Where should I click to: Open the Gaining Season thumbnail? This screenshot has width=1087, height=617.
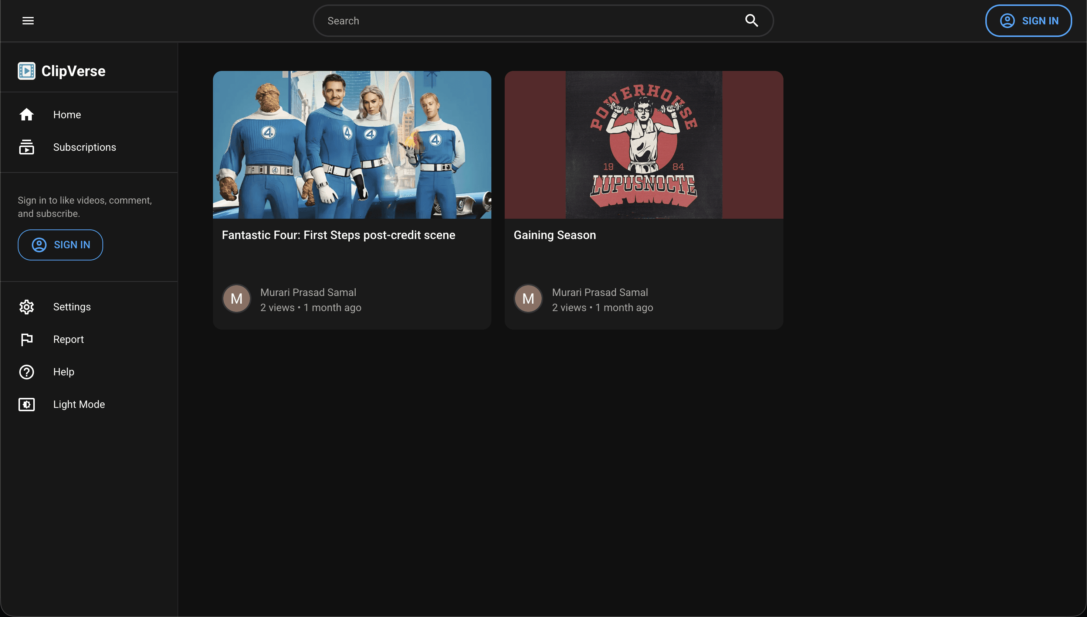[x=644, y=144]
